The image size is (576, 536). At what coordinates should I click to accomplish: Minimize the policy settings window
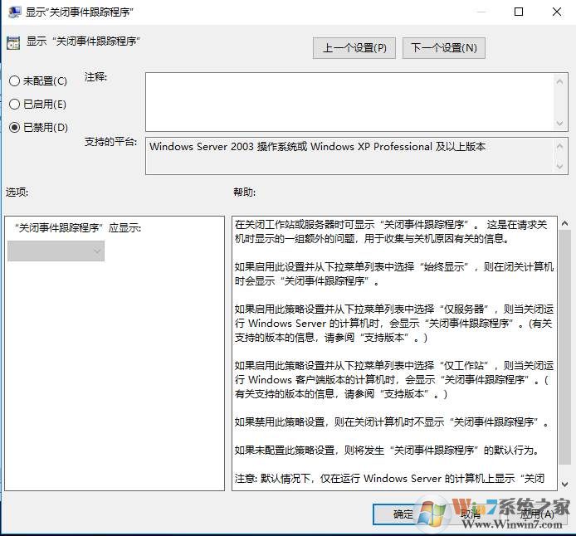point(482,12)
